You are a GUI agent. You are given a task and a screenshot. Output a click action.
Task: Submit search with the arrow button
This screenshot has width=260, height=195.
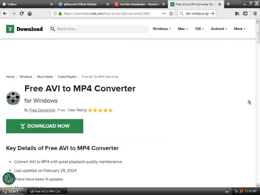[x=212, y=13]
